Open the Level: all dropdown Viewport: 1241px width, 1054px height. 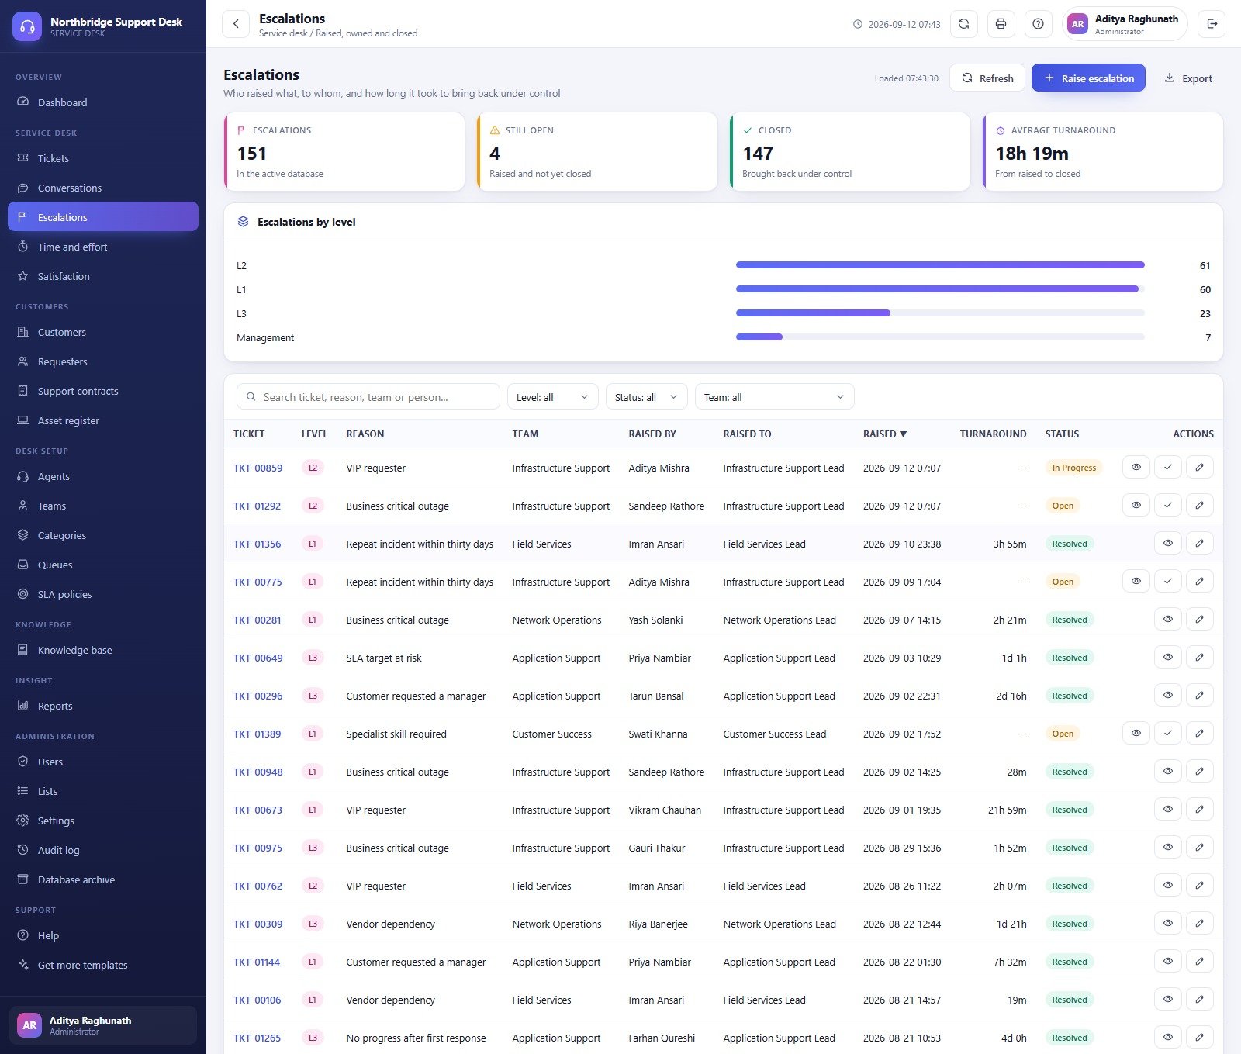point(552,397)
